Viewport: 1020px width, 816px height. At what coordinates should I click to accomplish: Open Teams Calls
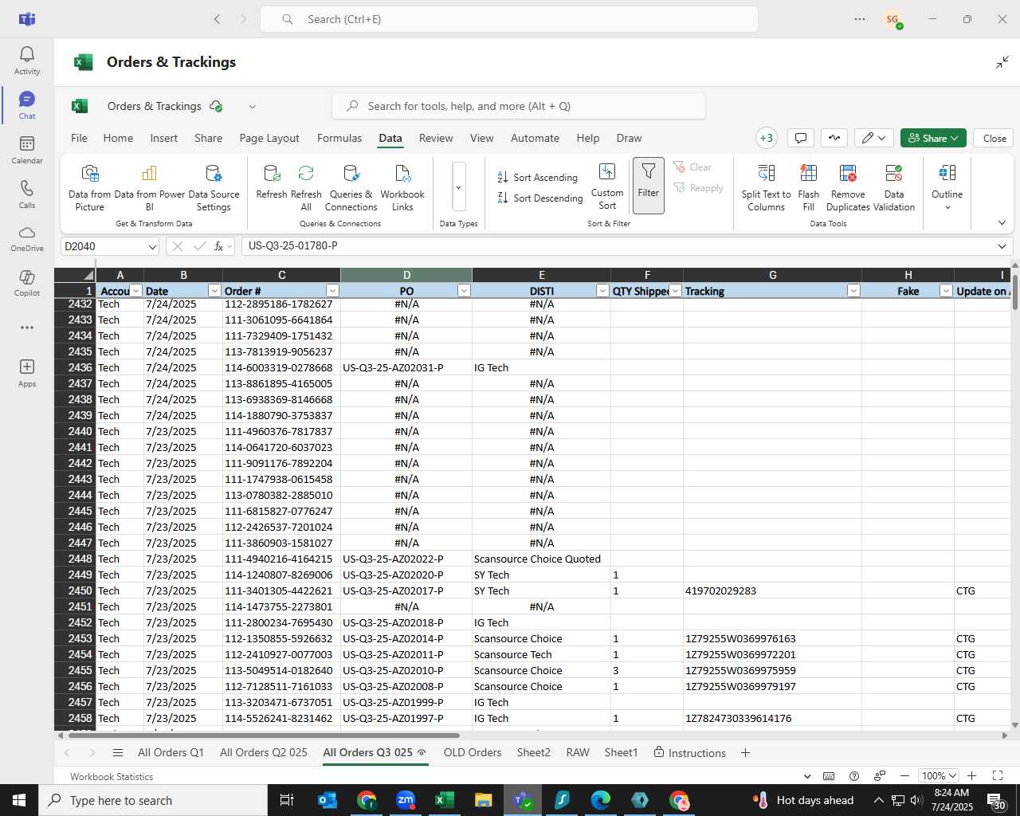tap(27, 194)
